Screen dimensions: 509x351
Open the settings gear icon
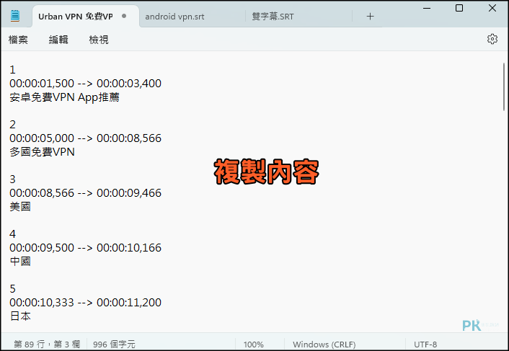pos(492,39)
